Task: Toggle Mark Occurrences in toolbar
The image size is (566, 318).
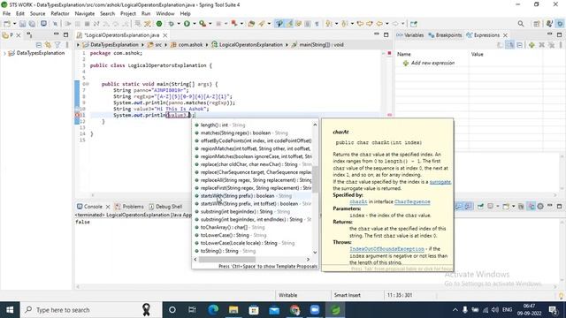Action: [x=289, y=24]
